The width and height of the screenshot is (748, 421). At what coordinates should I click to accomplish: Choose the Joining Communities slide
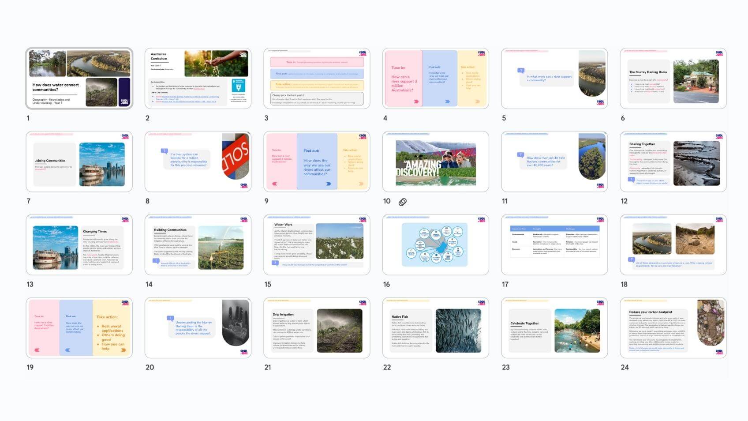[79, 161]
